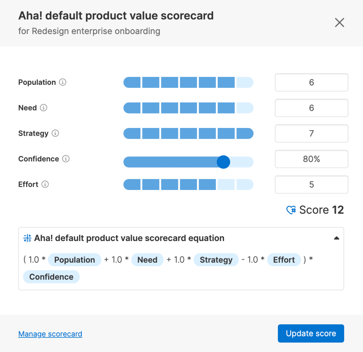Viewport: 363px width, 352px height.
Task: Click the Population value input showing 6
Action: [x=311, y=83]
